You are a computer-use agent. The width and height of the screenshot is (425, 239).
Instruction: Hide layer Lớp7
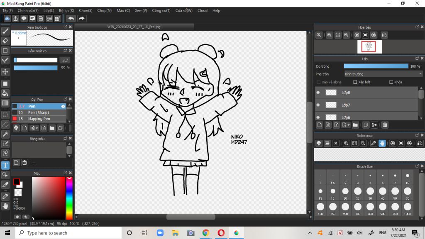click(318, 105)
